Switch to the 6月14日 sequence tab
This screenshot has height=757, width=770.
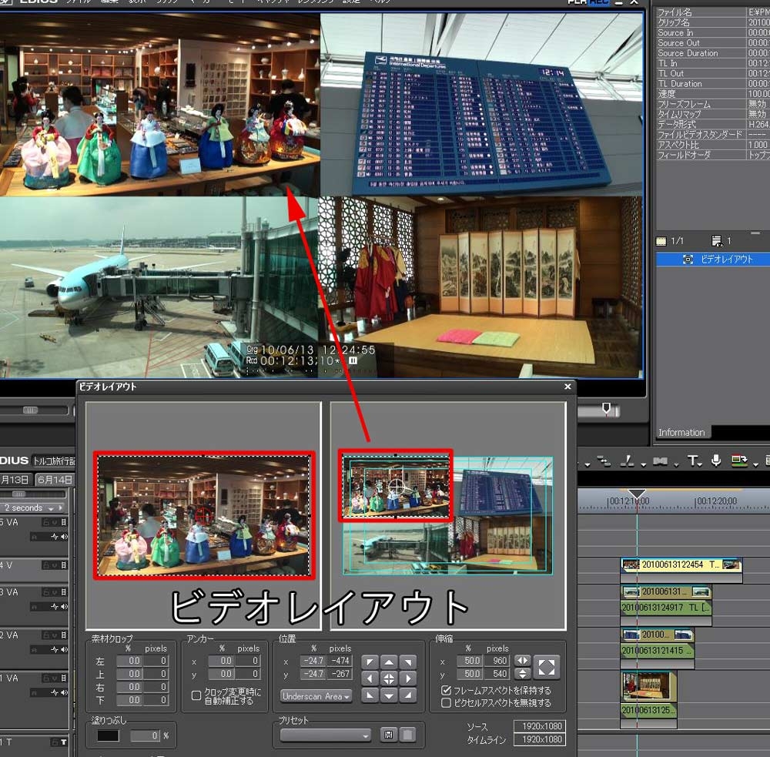(55, 480)
